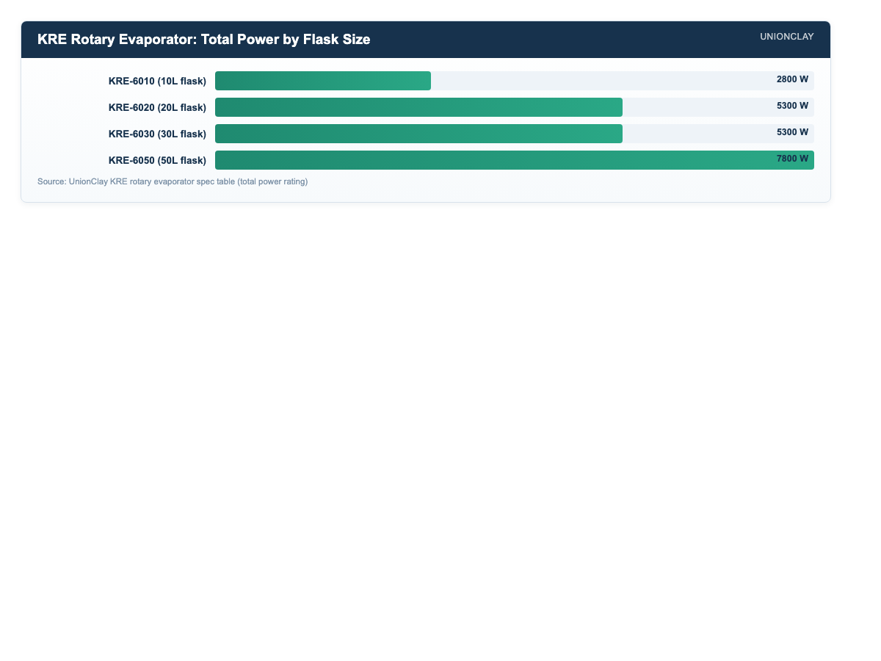
Task: Click the UNIONCLAY brand label
Action: pos(787,37)
